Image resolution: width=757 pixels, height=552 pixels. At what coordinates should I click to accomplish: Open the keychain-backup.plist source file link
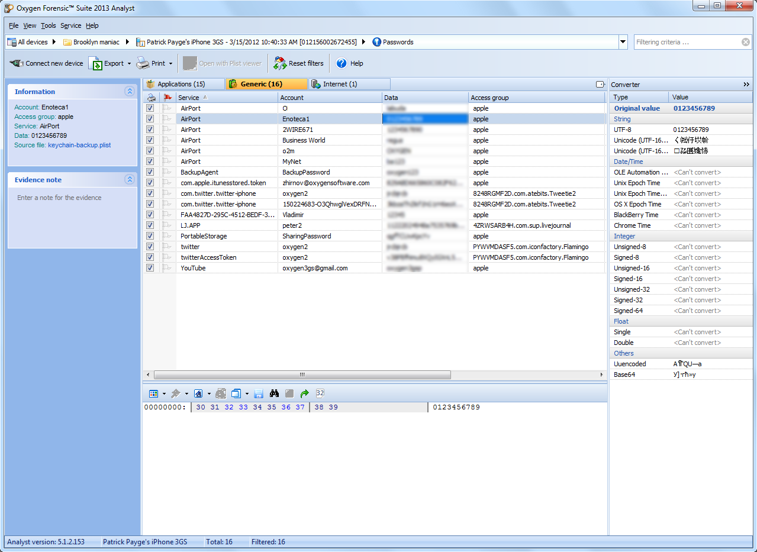(x=79, y=145)
